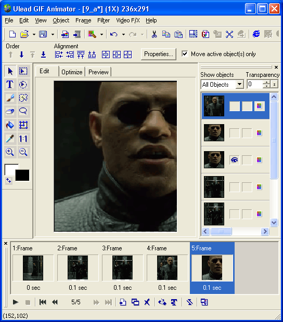Set view to actual size 1:1
This screenshot has width=283, height=322.
[23, 139]
